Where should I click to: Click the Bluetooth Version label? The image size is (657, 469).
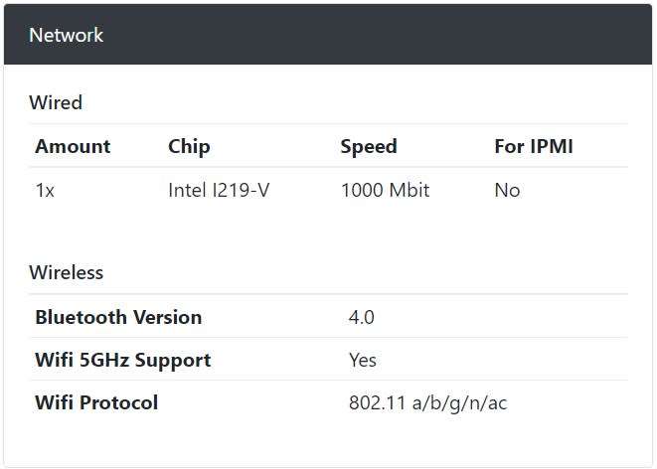click(118, 317)
